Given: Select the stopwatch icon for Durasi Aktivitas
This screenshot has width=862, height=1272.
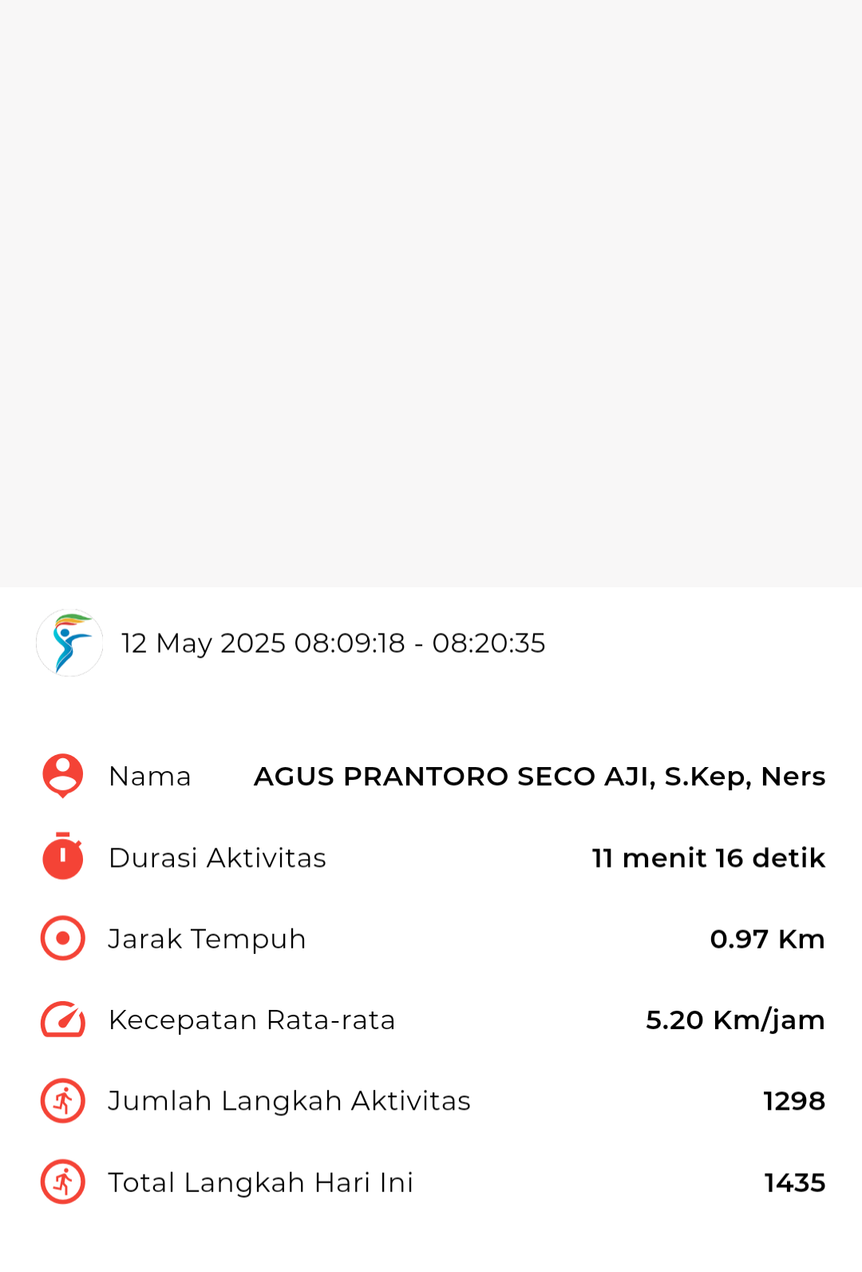Looking at the screenshot, I should tap(62, 856).
